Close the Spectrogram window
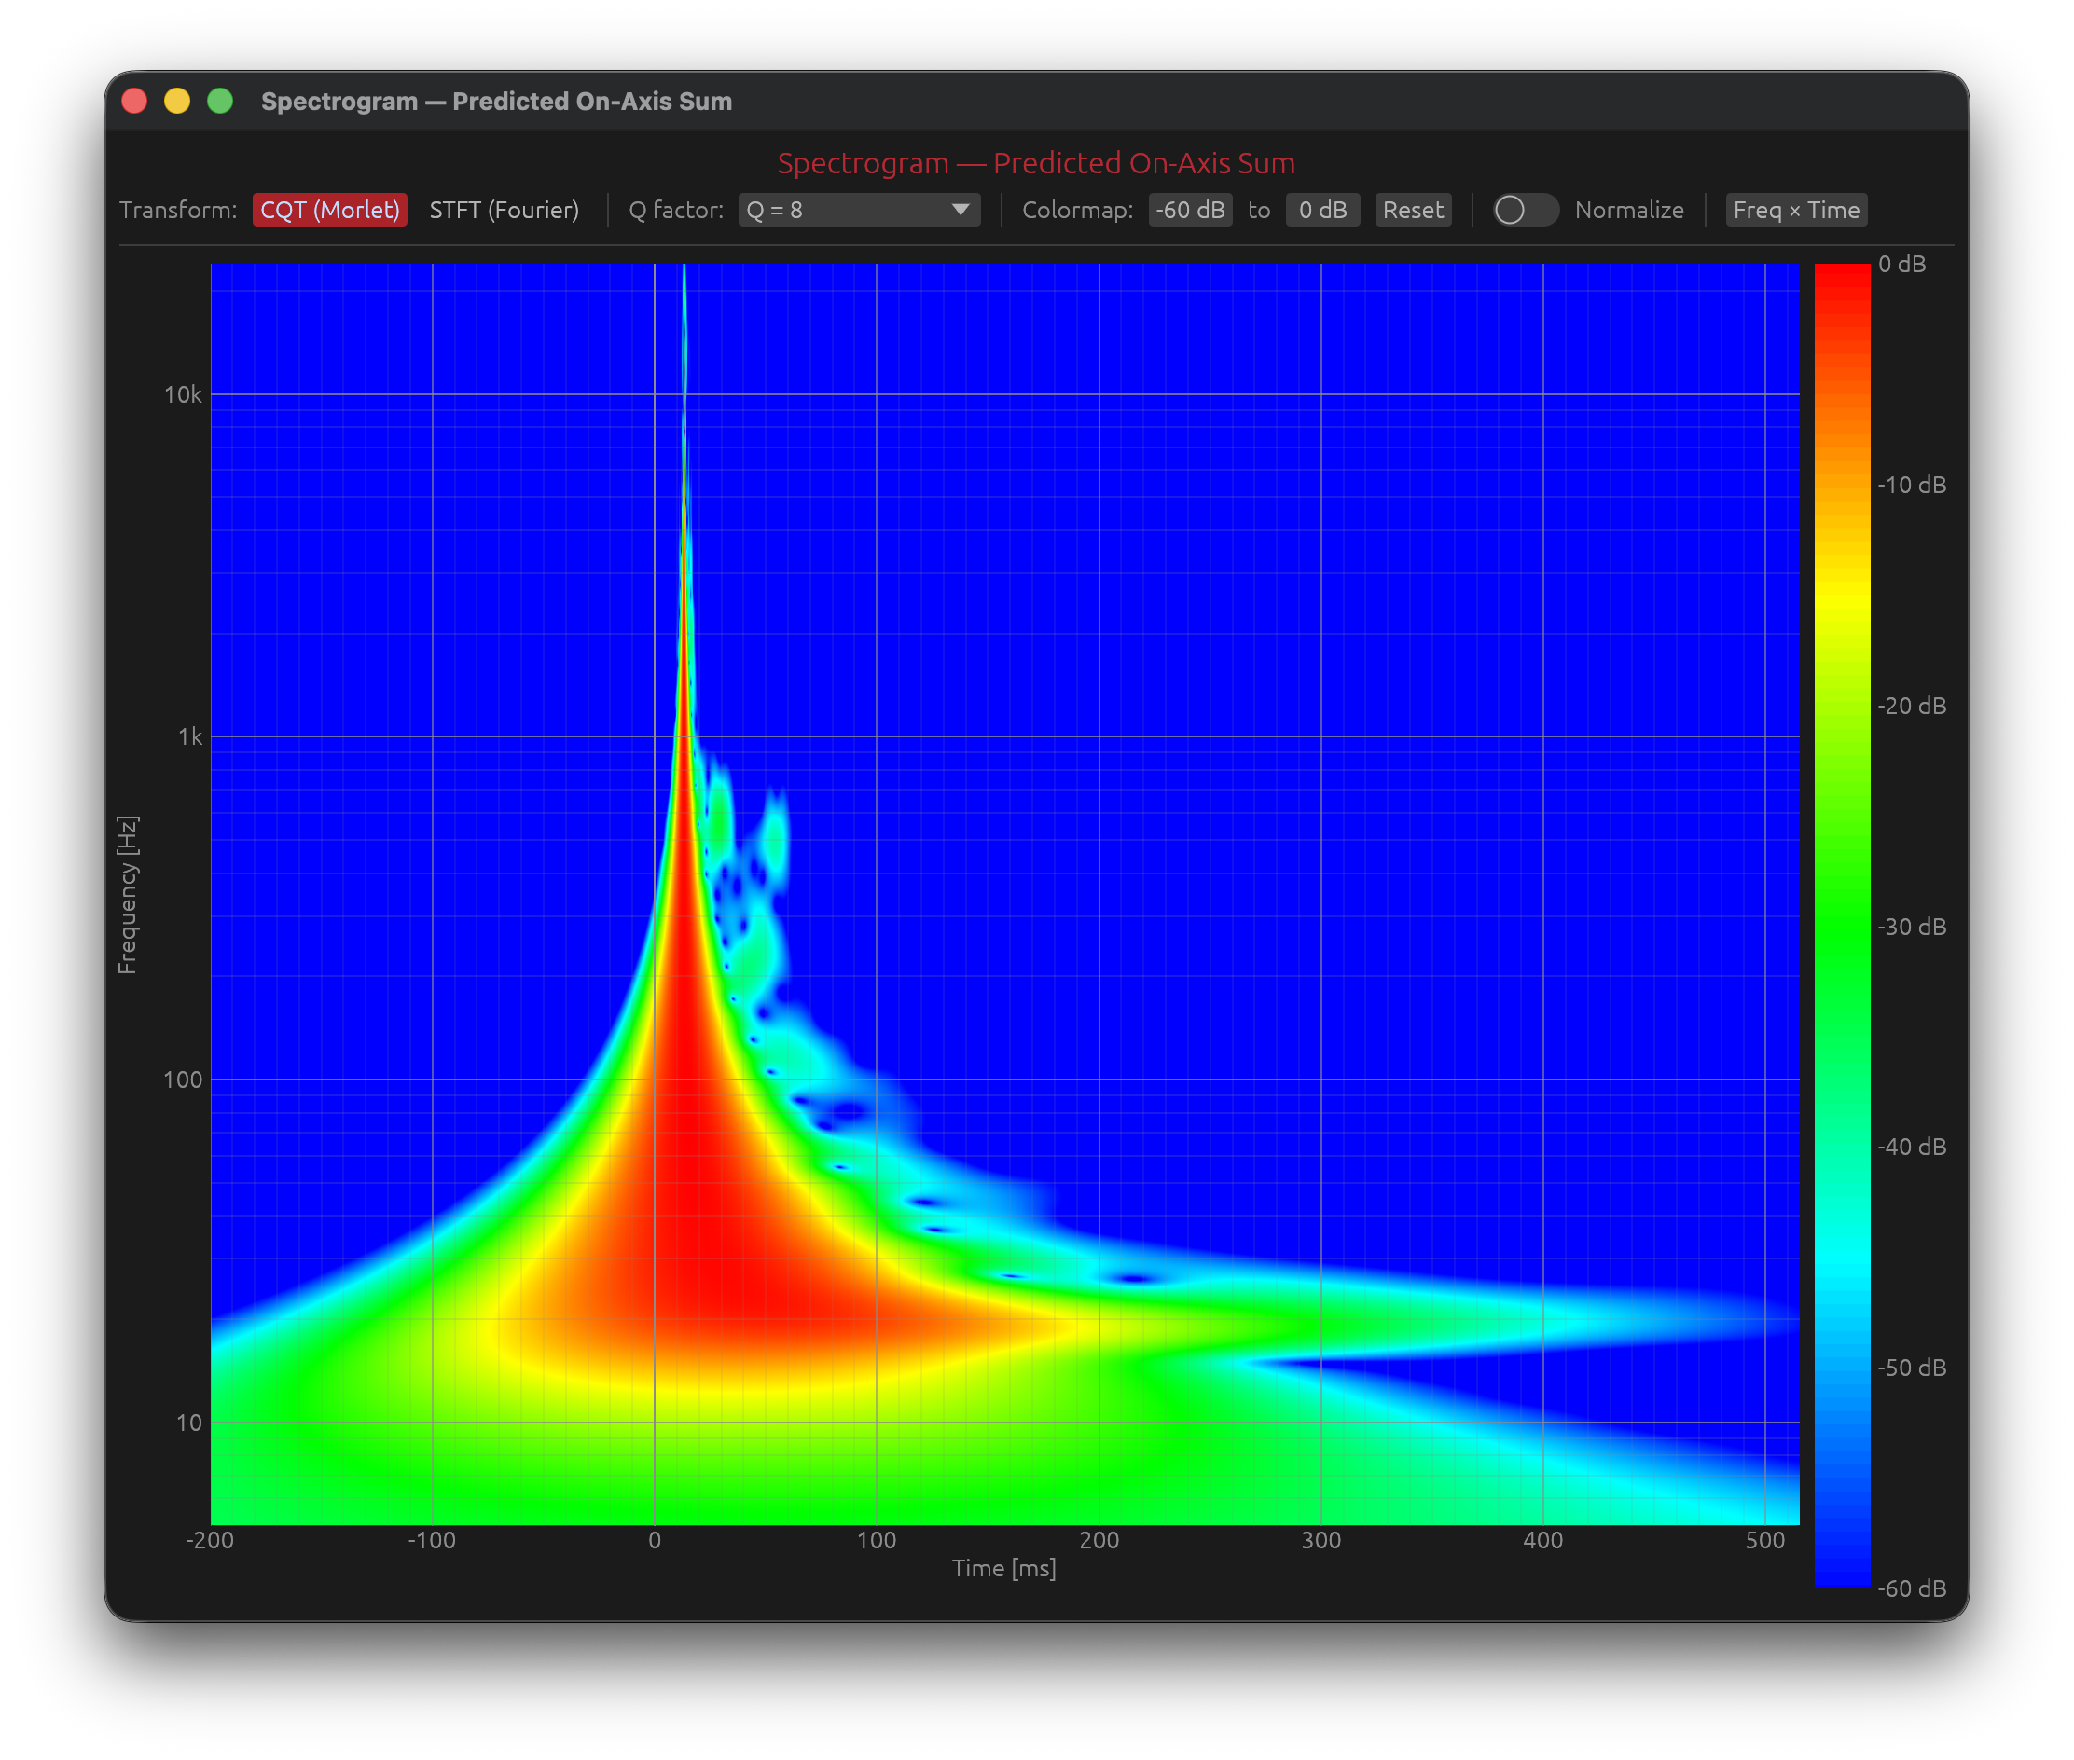The image size is (2074, 1760). [134, 101]
